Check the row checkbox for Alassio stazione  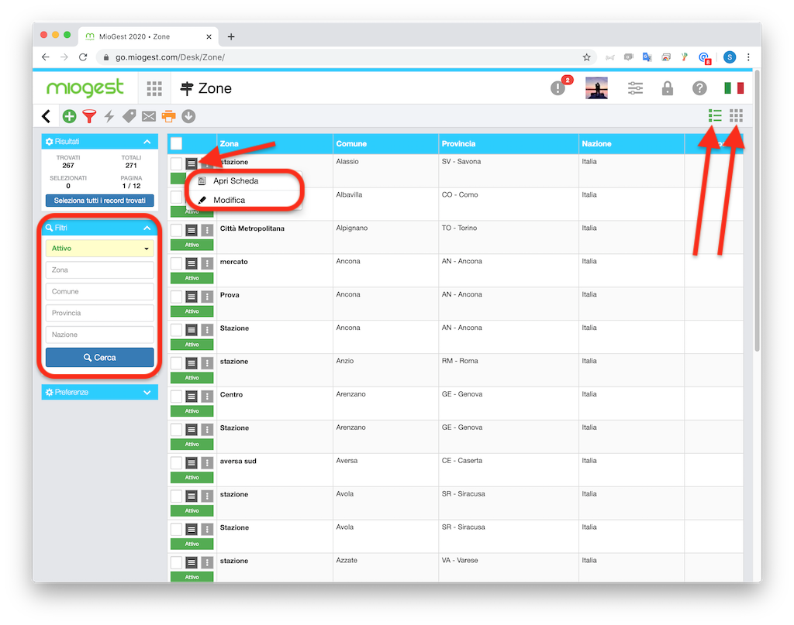tap(176, 163)
